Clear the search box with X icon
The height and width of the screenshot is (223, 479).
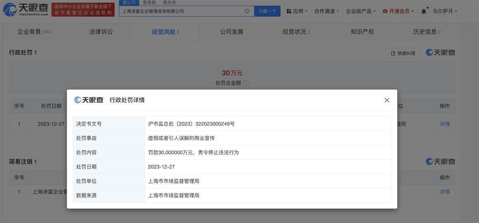247,11
